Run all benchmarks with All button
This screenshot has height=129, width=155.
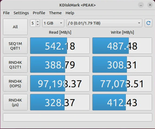(x=15, y=27)
